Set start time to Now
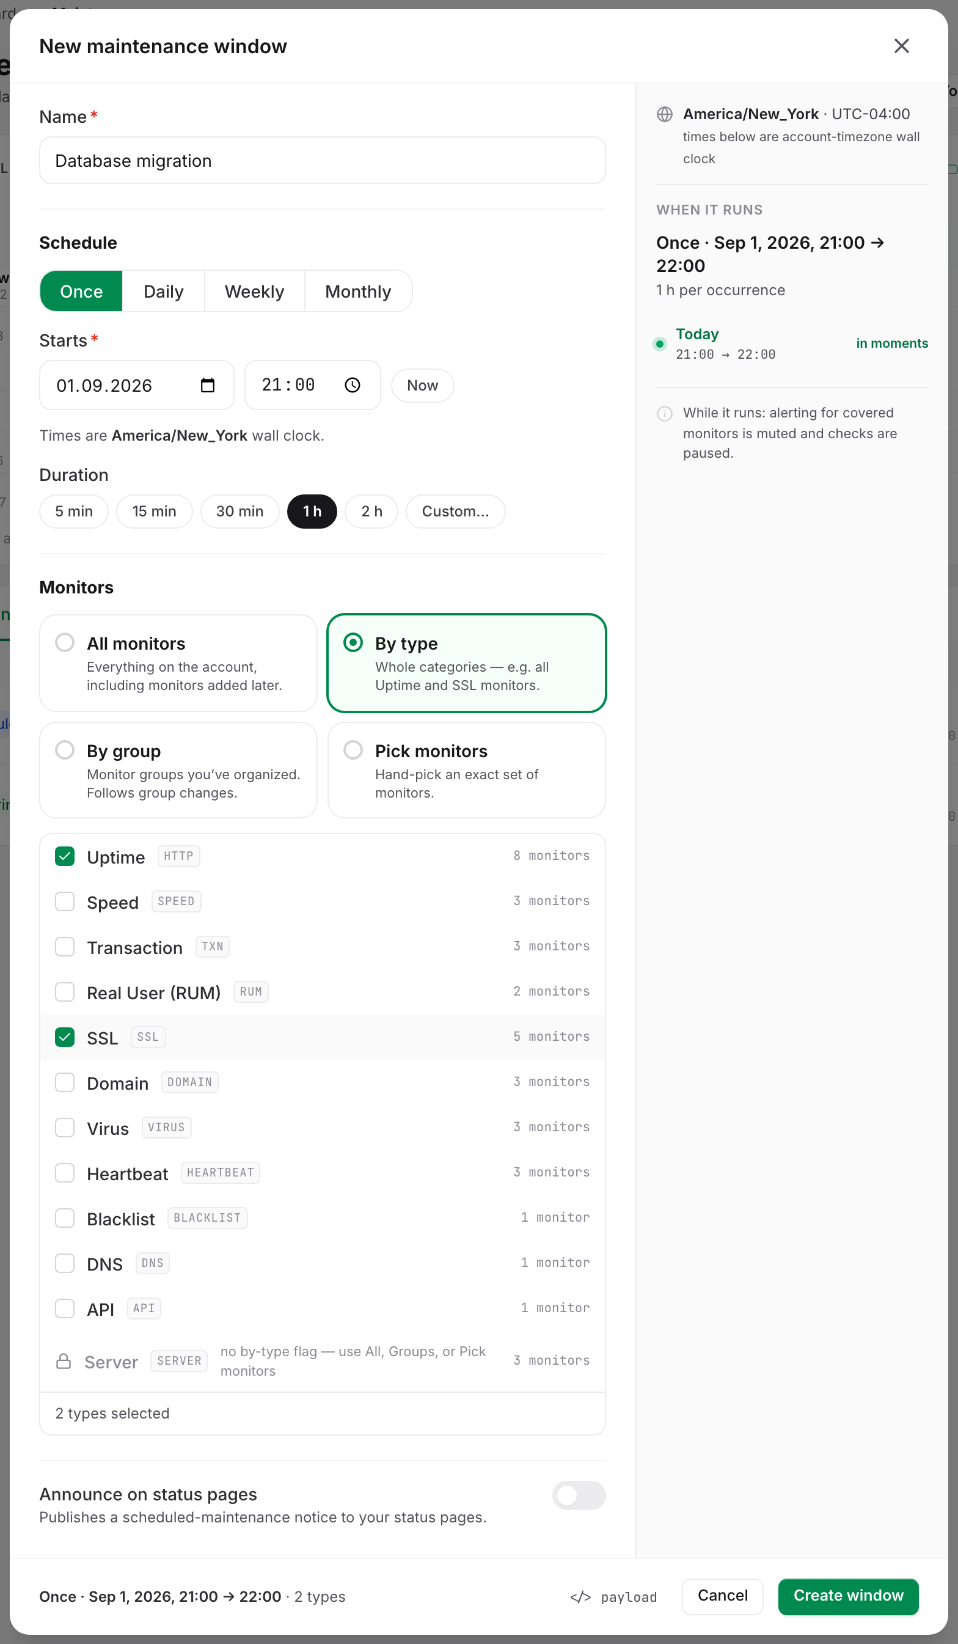 (x=423, y=386)
